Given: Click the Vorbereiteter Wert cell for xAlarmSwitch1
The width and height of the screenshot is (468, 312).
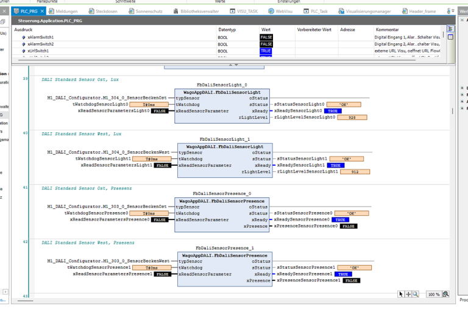Looking at the screenshot, I should coord(317,37).
